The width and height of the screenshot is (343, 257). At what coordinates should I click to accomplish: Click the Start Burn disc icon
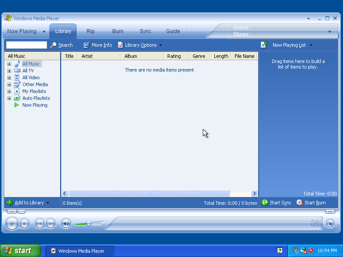click(299, 203)
